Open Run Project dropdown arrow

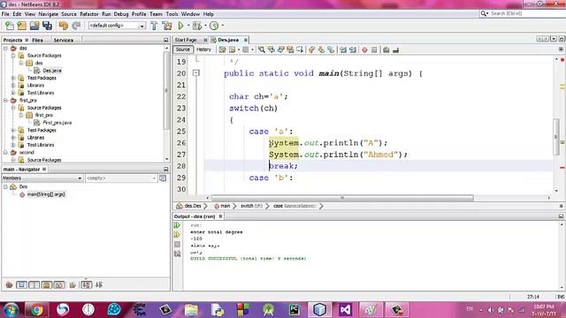tap(188, 26)
